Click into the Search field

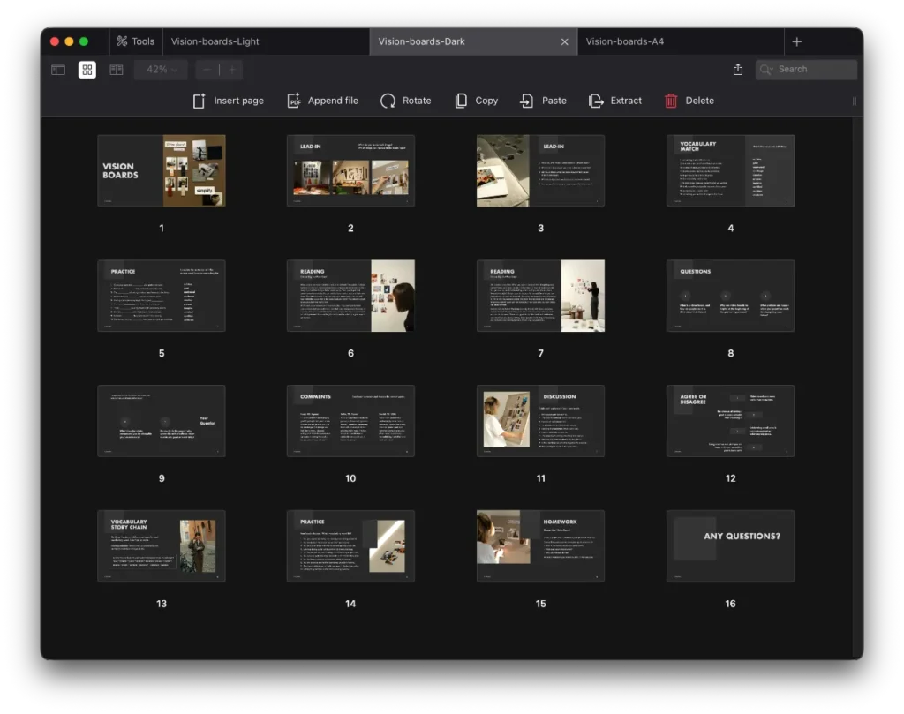(812, 70)
